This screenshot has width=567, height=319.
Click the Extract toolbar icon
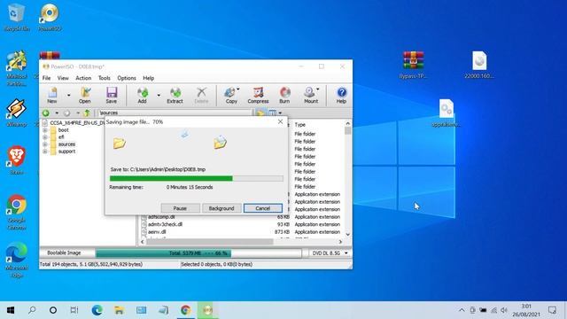point(175,96)
